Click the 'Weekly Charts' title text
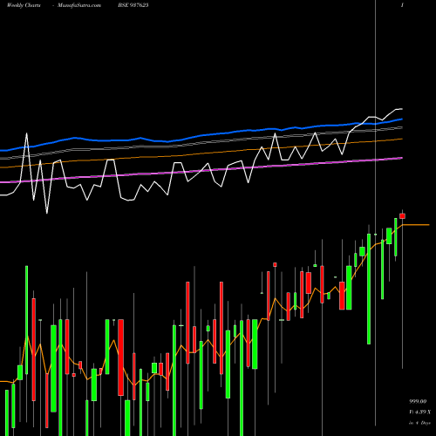Screen dimensions: 436x436 click(24, 5)
